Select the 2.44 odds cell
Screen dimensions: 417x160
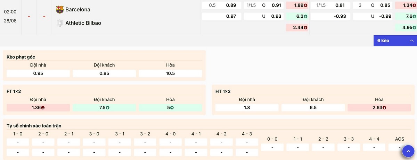pyautogui.click(x=297, y=27)
